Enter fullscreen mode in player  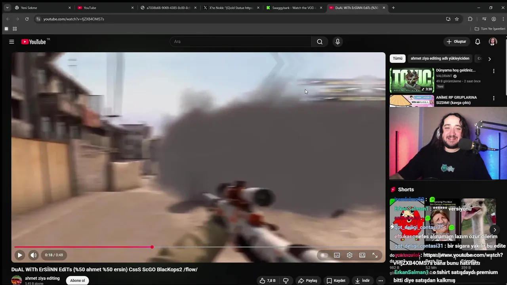[375, 255]
